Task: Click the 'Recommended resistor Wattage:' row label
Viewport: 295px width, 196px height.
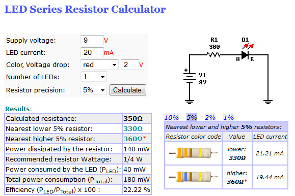Action: [58, 159]
